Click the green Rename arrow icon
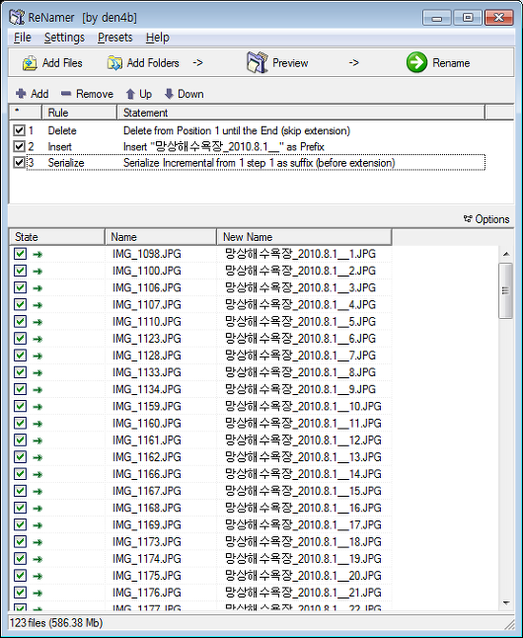This screenshot has height=638, width=523. point(416,62)
